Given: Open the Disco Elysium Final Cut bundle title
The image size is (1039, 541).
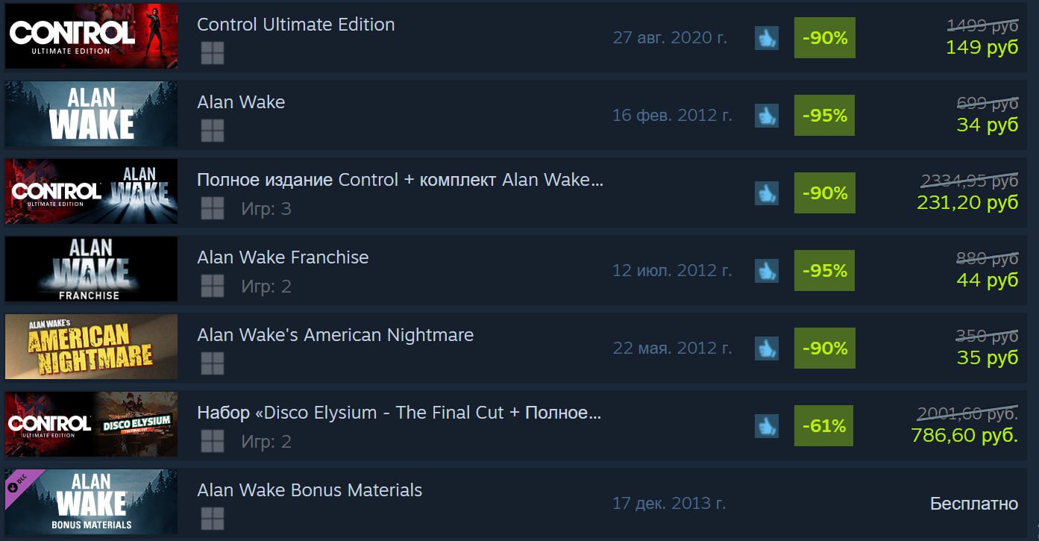Looking at the screenshot, I should (399, 413).
